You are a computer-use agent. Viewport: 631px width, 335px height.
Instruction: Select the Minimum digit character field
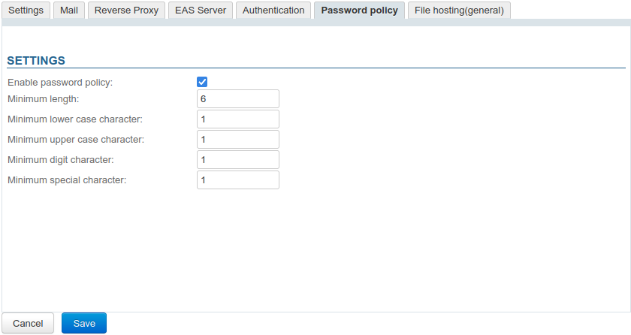237,160
